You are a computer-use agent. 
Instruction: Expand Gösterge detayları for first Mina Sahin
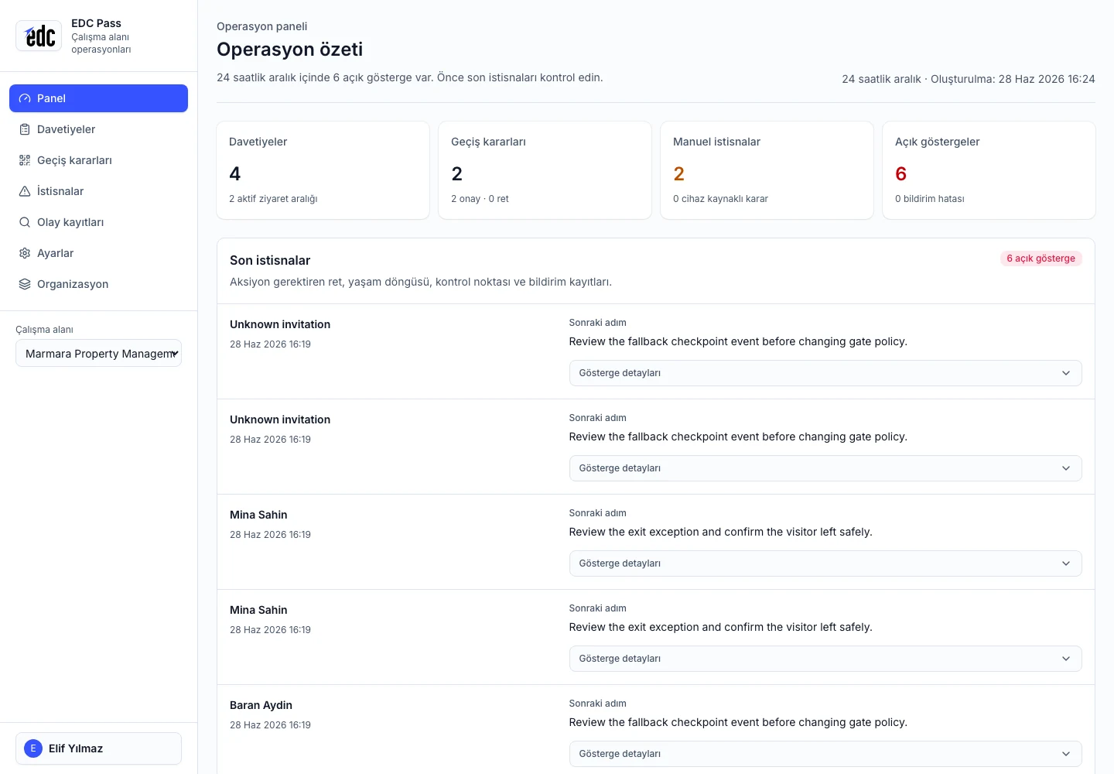coord(825,563)
